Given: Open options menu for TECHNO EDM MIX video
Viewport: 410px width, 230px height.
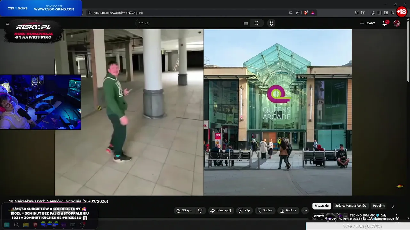Looking at the screenshot, I should click(397, 216).
